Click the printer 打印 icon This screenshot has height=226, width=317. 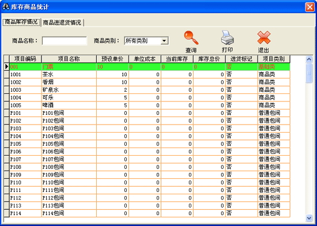pos(227,37)
